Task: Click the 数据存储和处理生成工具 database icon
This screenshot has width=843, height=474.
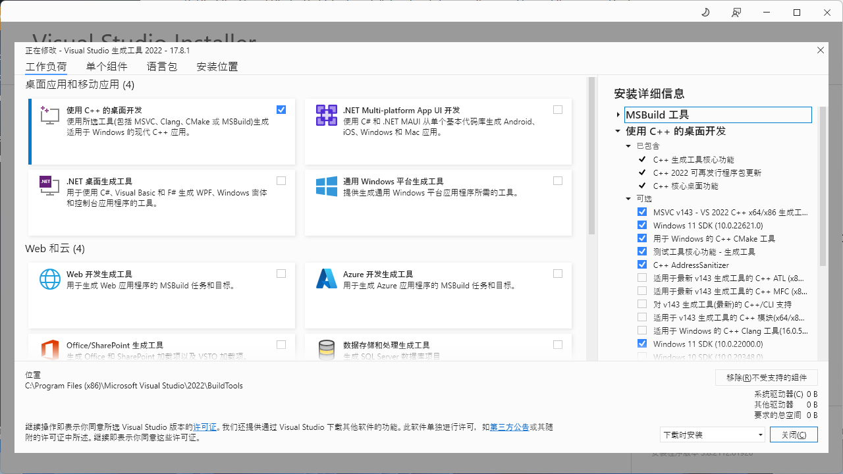Action: coord(327,350)
